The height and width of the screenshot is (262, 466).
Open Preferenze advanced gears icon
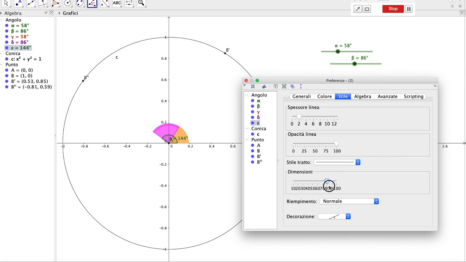click(x=292, y=87)
